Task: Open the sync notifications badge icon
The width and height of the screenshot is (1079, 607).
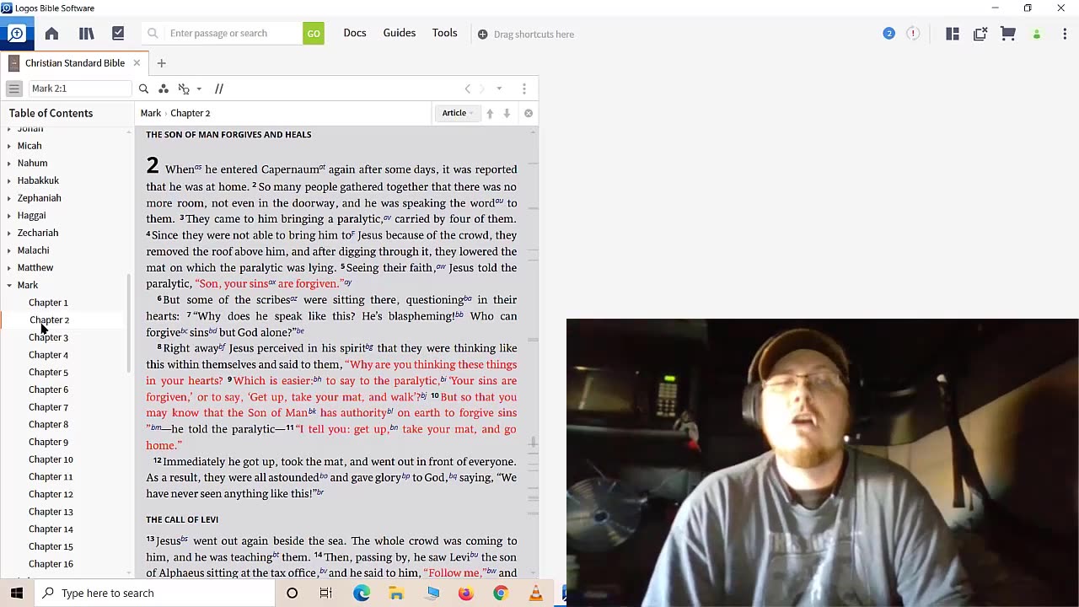Action: pos(888,34)
